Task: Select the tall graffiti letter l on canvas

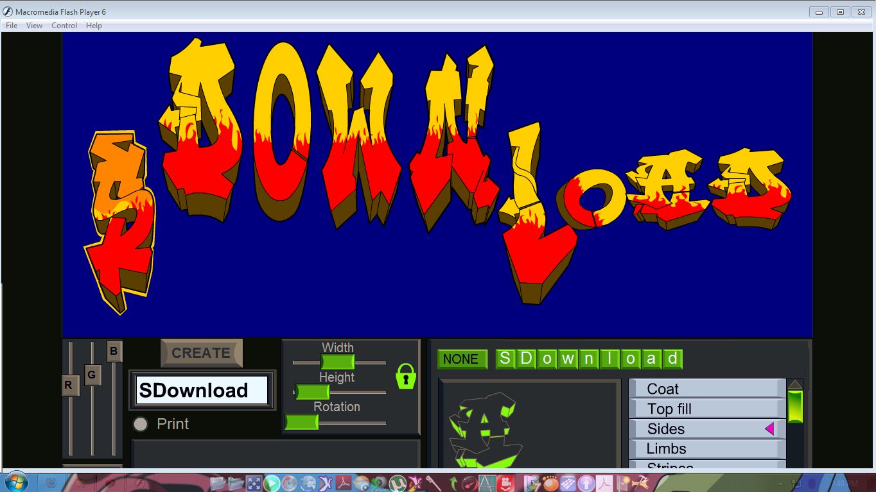Action: click(537, 212)
